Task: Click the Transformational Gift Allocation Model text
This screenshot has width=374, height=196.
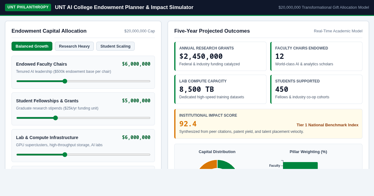Action: pos(324,7)
